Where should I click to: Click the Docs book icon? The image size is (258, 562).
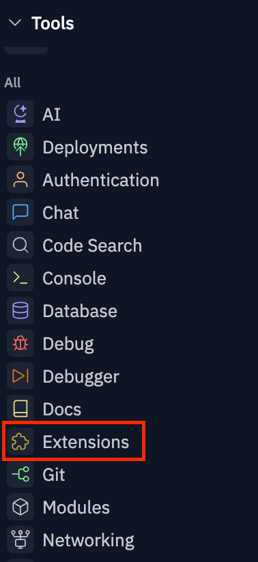click(x=20, y=409)
